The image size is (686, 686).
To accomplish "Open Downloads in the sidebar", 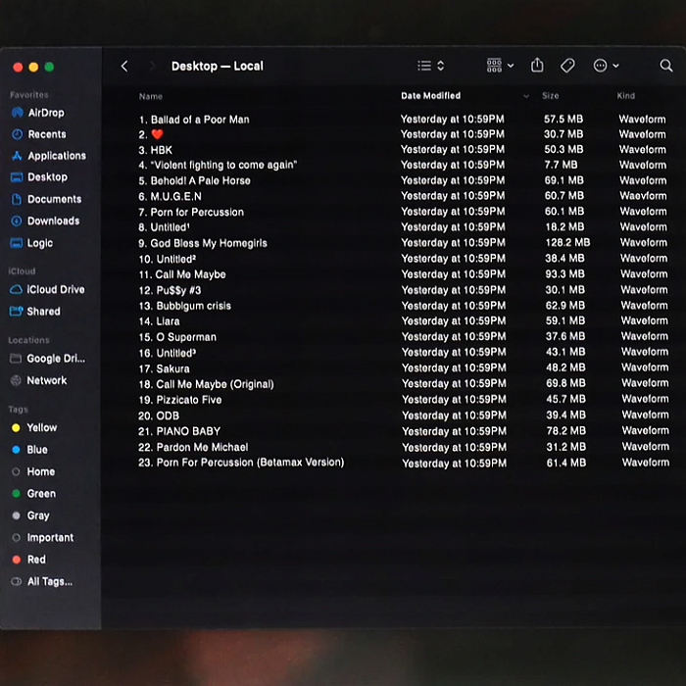I will point(45,220).
